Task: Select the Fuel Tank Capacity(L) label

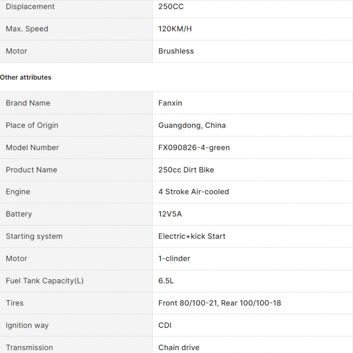Action: coord(45,281)
